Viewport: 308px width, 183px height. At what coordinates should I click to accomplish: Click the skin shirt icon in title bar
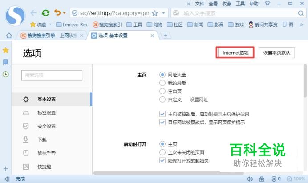(x=267, y=3)
